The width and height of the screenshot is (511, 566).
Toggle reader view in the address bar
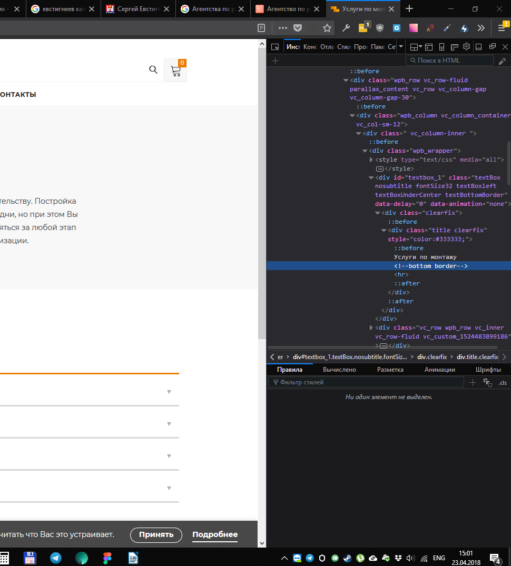pyautogui.click(x=261, y=28)
